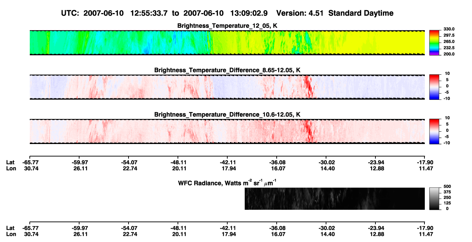Screen dimensions: 472x242
Task: Click latitude '-23.94' on axis below WFC panel
Action: [x=375, y=228]
